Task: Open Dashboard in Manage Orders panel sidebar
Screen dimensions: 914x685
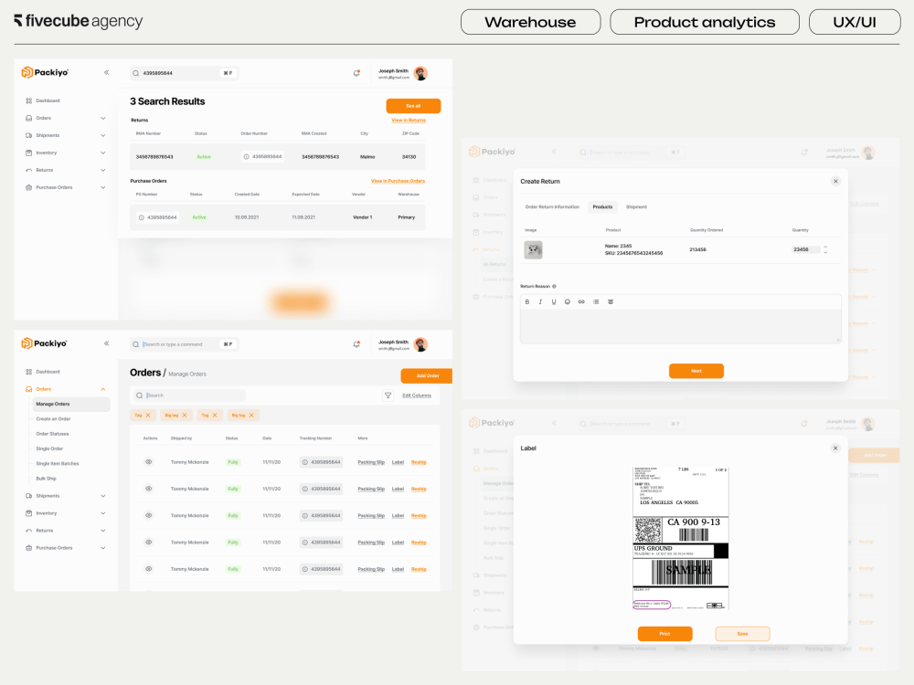Action: click(48, 372)
